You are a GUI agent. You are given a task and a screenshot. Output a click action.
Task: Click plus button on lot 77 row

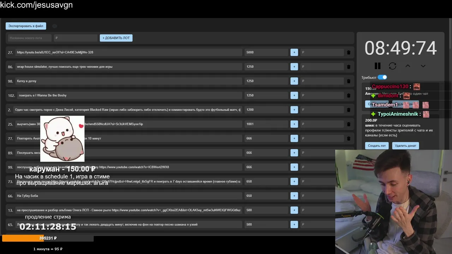coord(294,138)
